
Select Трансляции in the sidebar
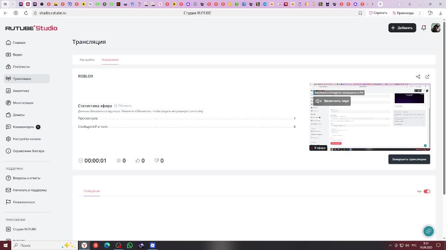26,79
